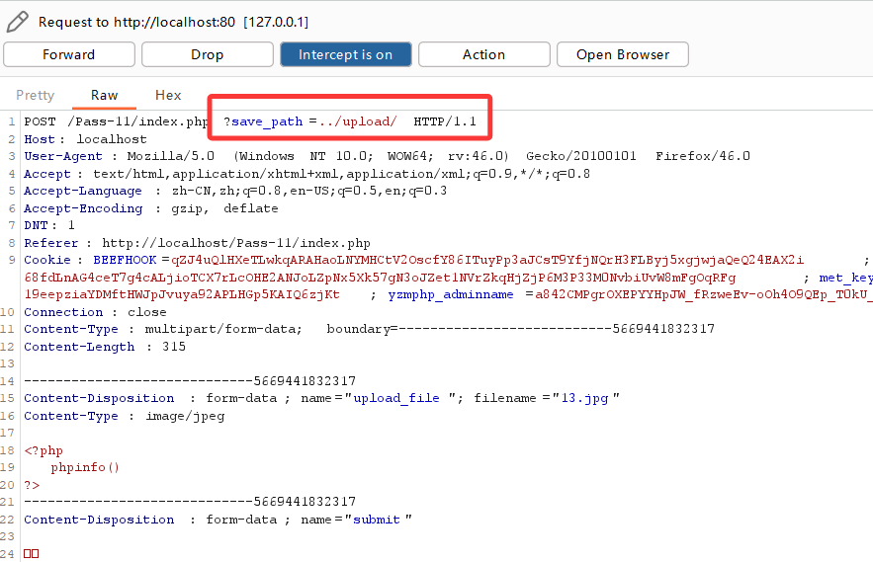Forward the intercepted request
Screen dimensions: 873x562
[69, 54]
